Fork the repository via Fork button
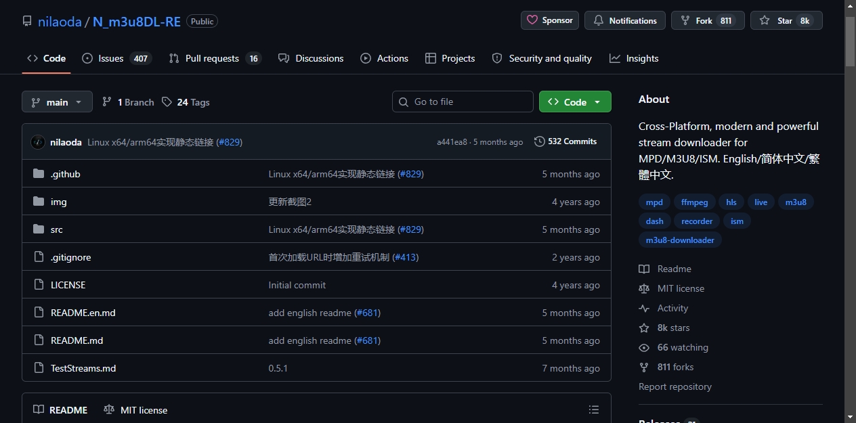Screen dimensions: 856x423 click(708, 20)
